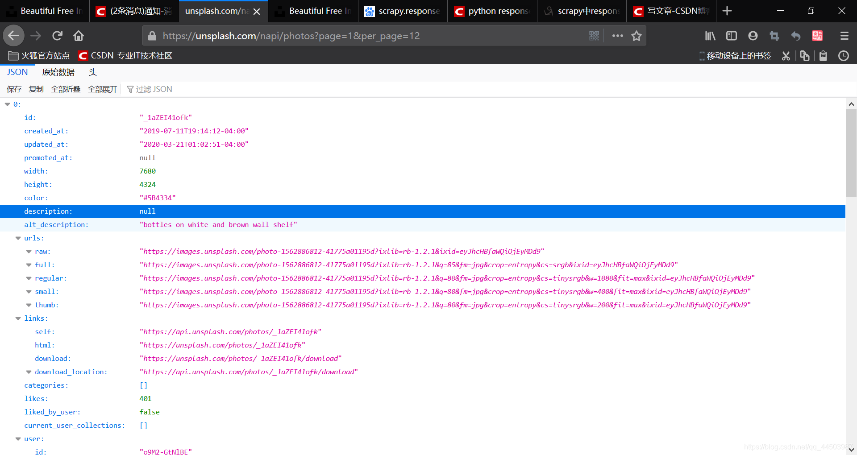857x455 pixels.
Task: Click the screenshot crop icon
Action: tap(774, 36)
